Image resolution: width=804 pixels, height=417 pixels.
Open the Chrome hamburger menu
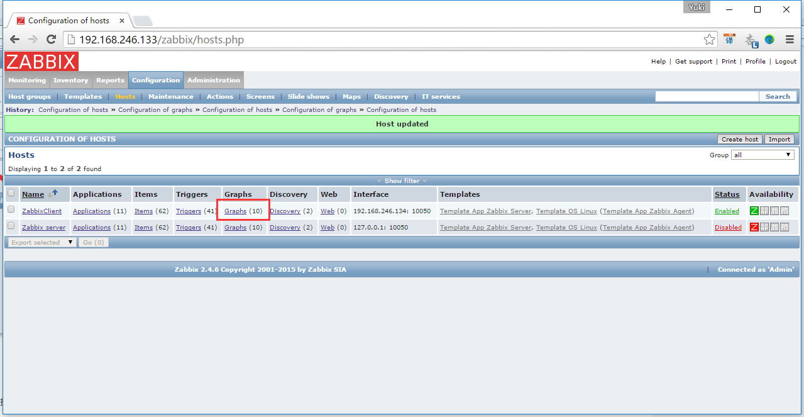(790, 40)
